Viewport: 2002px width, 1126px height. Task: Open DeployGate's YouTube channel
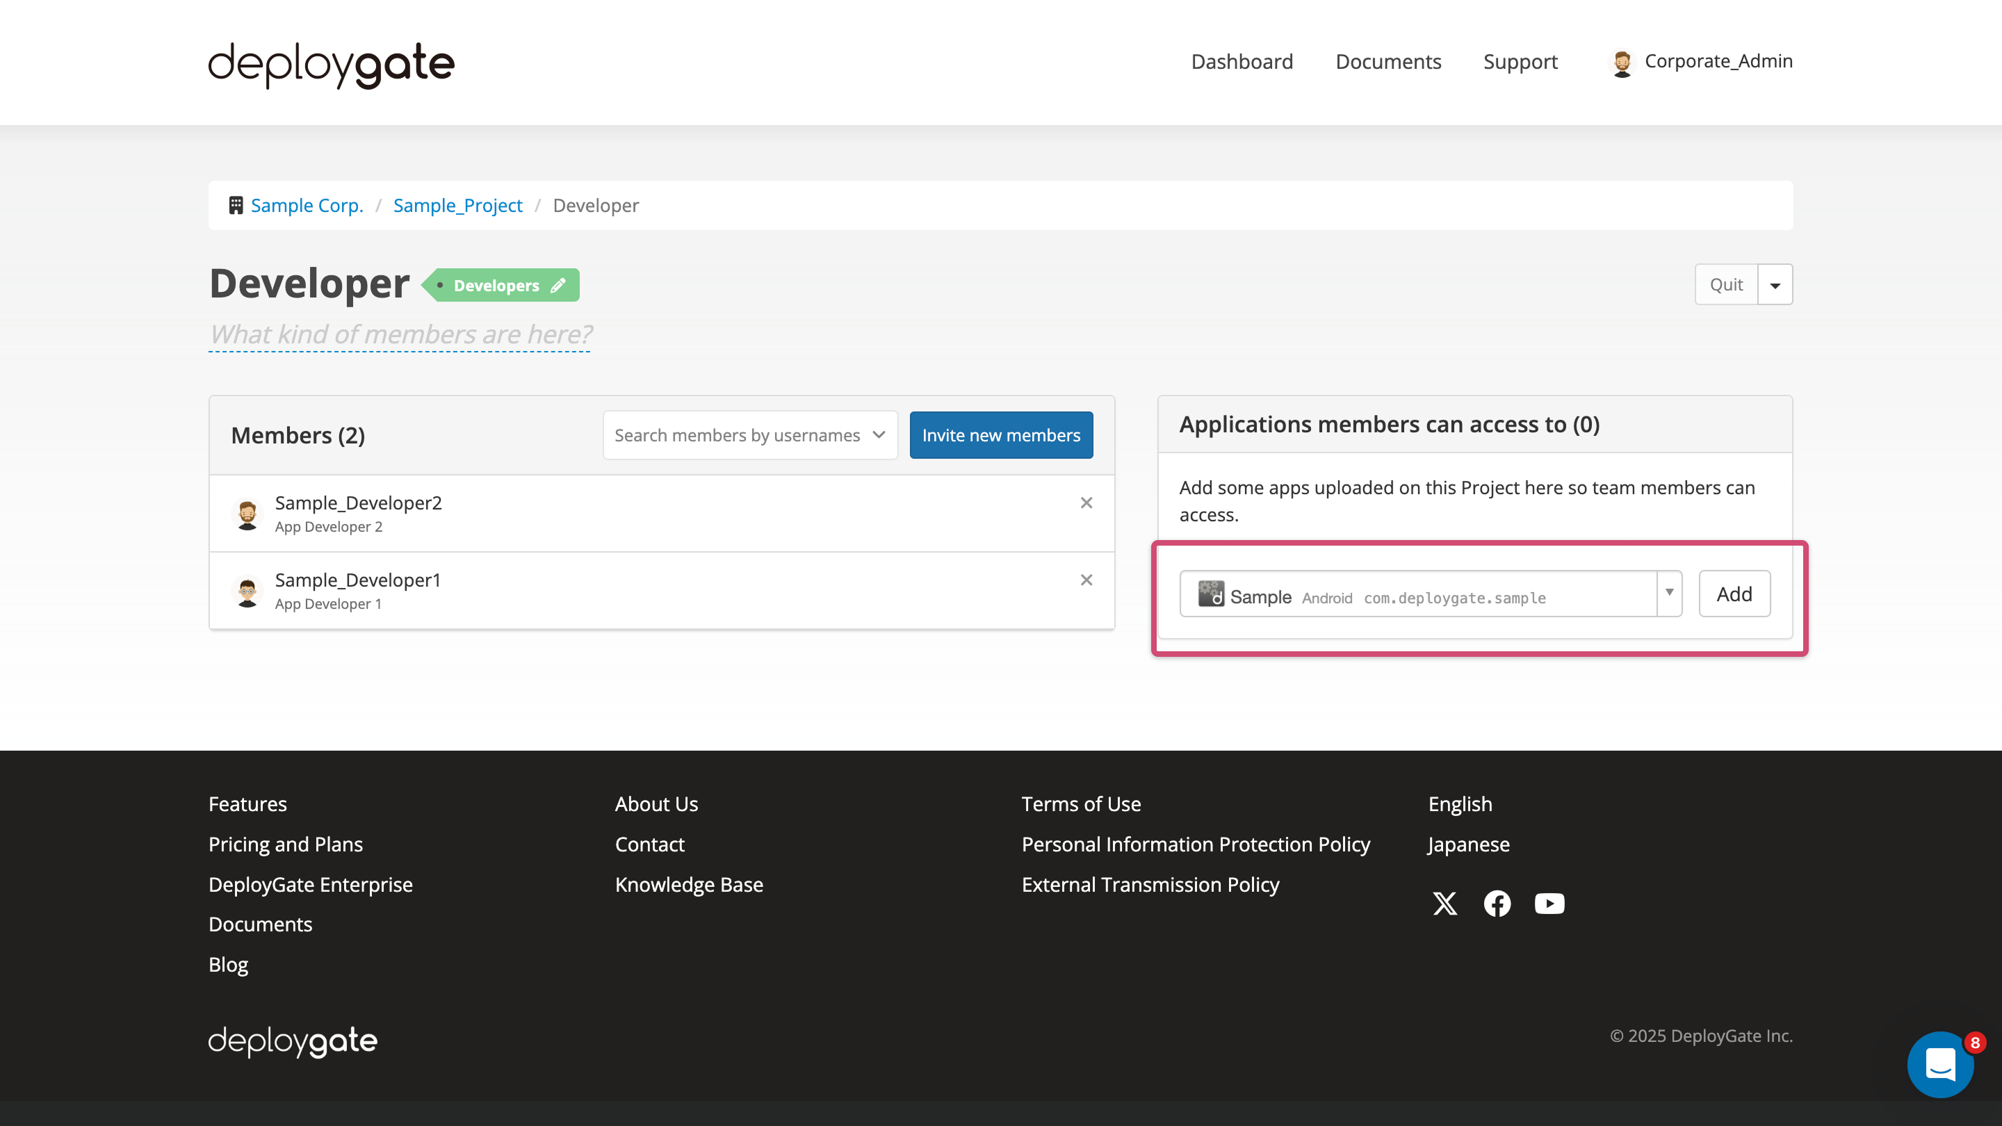click(x=1549, y=903)
